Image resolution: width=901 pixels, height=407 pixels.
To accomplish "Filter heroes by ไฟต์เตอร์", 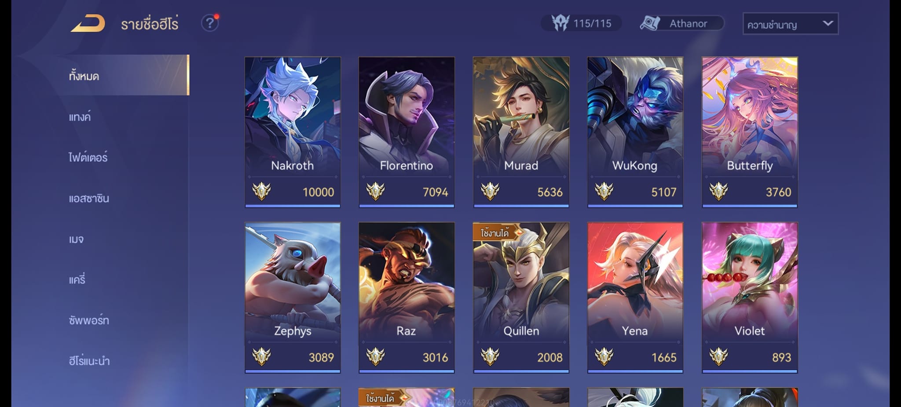I will pyautogui.click(x=88, y=157).
